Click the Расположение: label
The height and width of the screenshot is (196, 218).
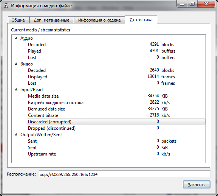click(x=22, y=174)
